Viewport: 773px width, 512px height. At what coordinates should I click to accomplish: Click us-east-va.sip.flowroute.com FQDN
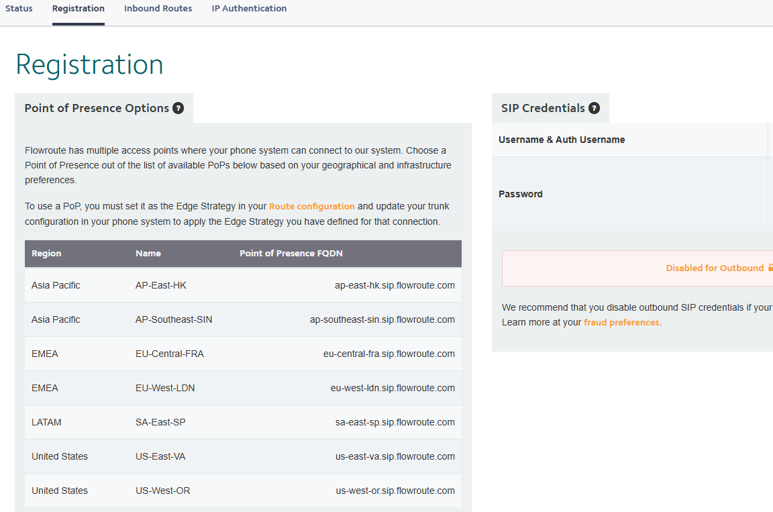tap(395, 456)
